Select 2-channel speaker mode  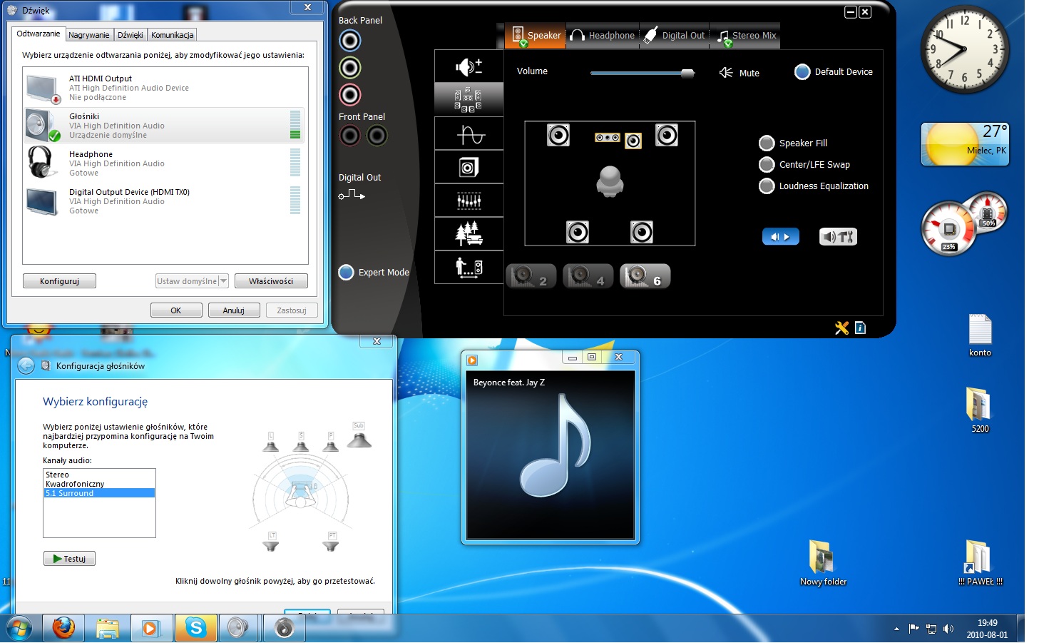tap(530, 276)
